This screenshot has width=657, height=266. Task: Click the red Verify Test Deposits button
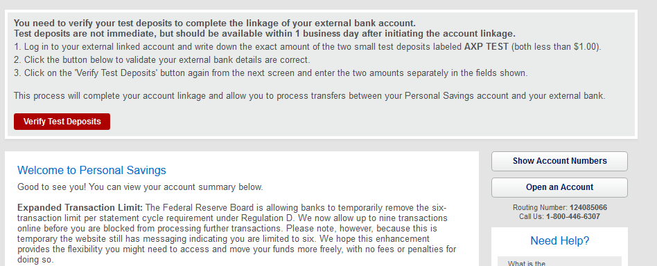pos(62,122)
